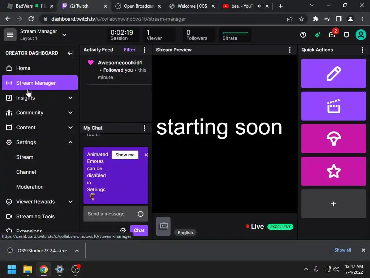Screen dimensions: 370x278
Task: Toggle Chrome side panel
Action: coord(339,19)
